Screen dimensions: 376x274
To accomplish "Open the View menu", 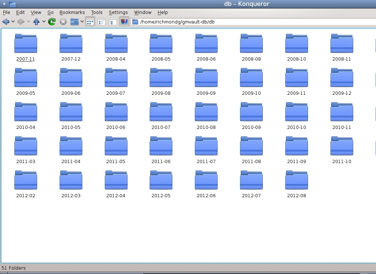I will tap(36, 12).
